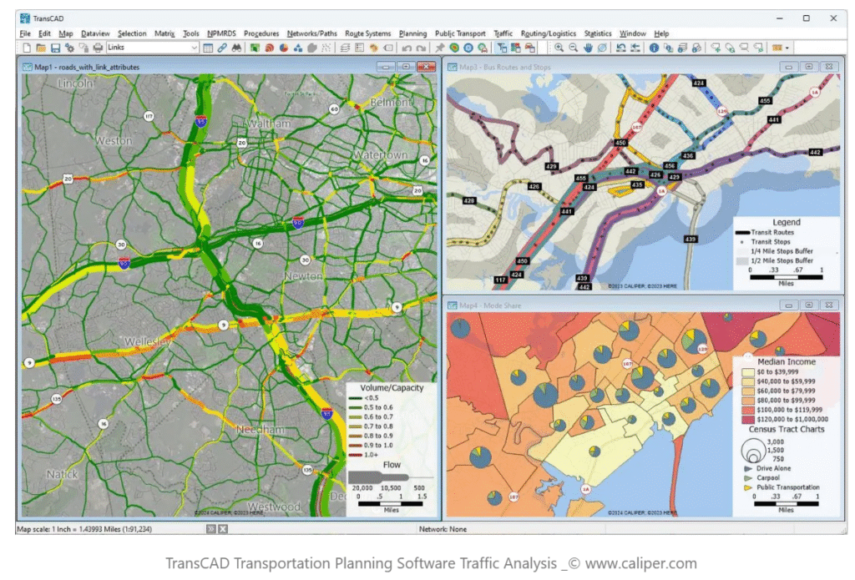Open the Help menu

(x=661, y=33)
